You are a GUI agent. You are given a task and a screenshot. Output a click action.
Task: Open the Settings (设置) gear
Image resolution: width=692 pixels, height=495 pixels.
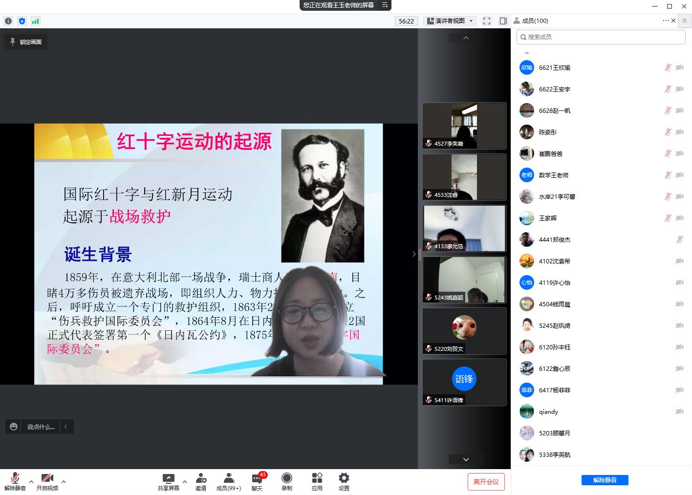point(344,481)
